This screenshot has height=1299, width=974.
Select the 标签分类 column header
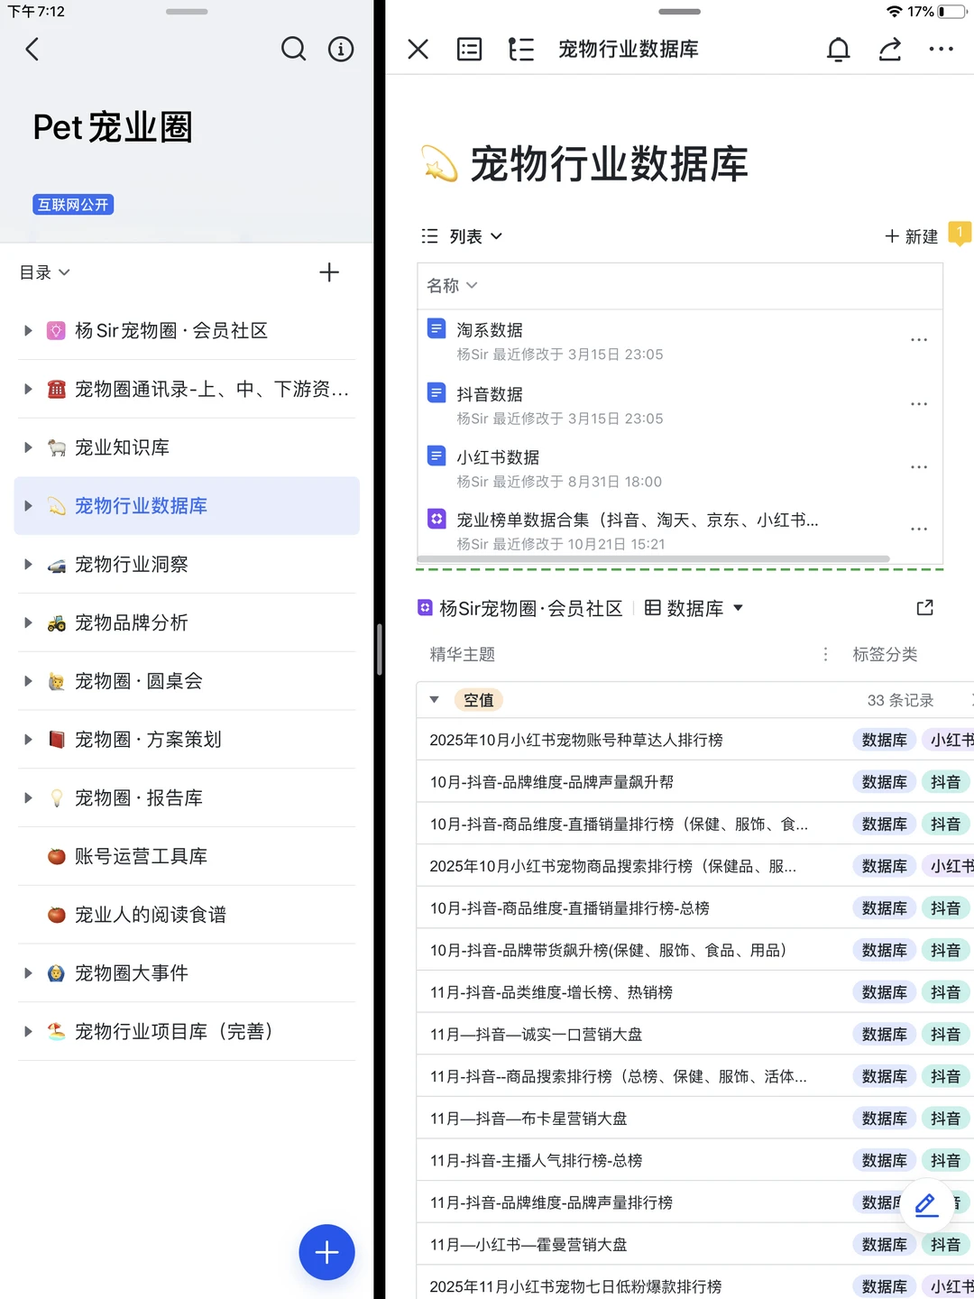coord(887,654)
